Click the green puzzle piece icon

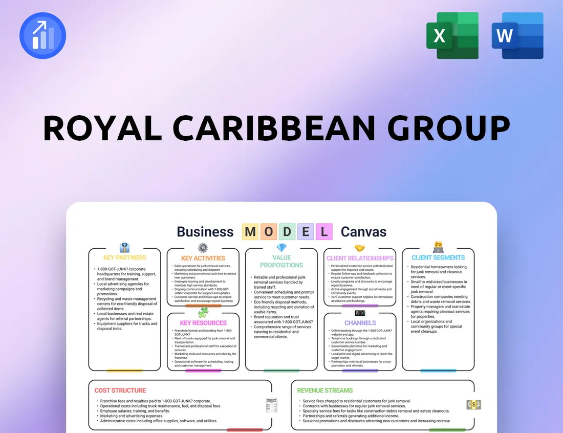[203, 312]
